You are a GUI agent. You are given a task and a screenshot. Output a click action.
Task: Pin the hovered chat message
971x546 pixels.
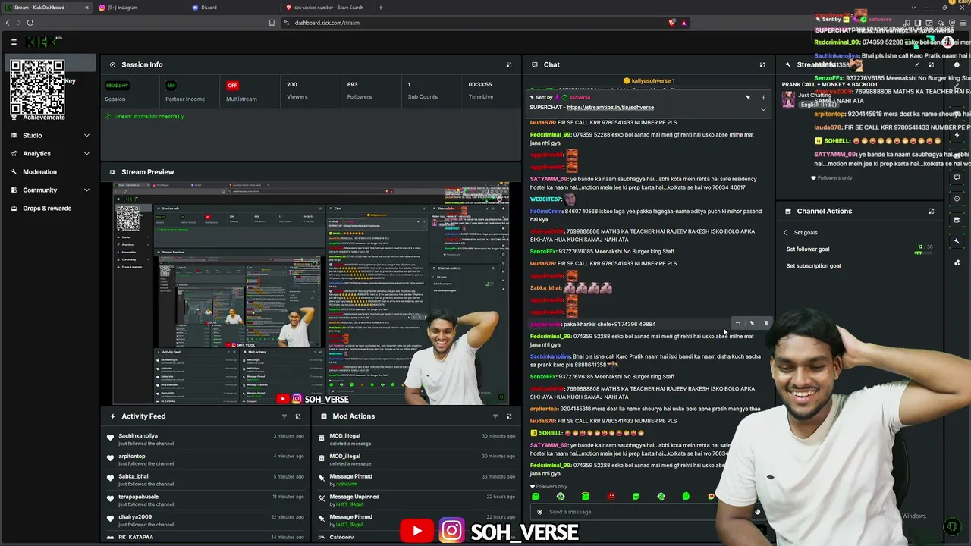click(752, 324)
